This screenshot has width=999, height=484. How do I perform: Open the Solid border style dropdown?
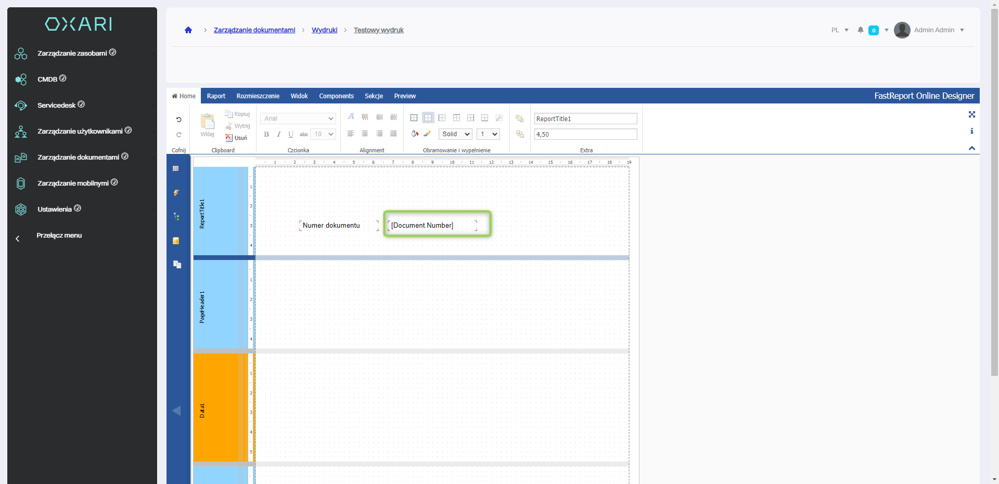455,134
